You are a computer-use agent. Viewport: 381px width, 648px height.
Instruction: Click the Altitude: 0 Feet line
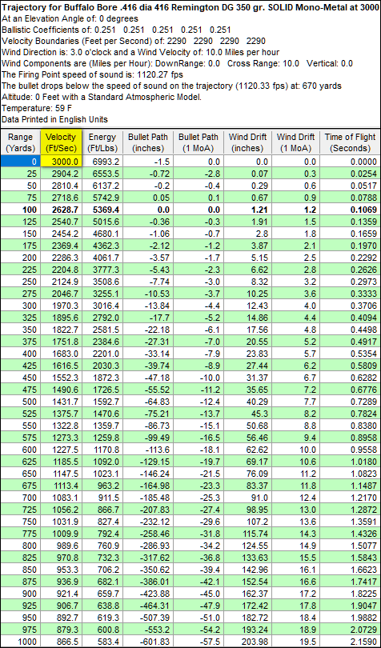click(x=102, y=97)
